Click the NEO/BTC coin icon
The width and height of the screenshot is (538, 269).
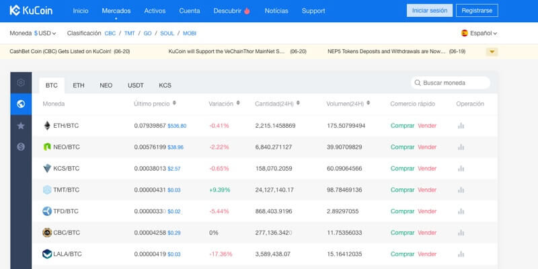[x=47, y=147]
